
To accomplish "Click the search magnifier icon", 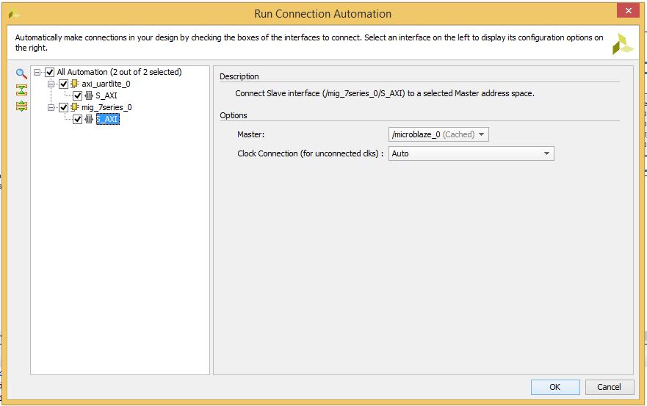I will pos(21,74).
